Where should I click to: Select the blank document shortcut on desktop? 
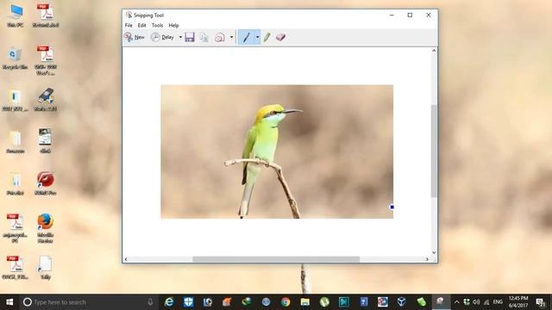tap(46, 268)
